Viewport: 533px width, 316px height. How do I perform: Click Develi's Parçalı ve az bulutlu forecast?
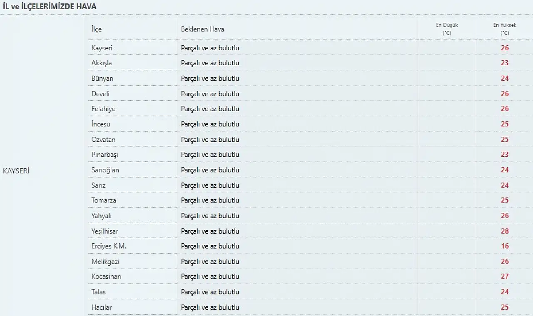tap(210, 94)
